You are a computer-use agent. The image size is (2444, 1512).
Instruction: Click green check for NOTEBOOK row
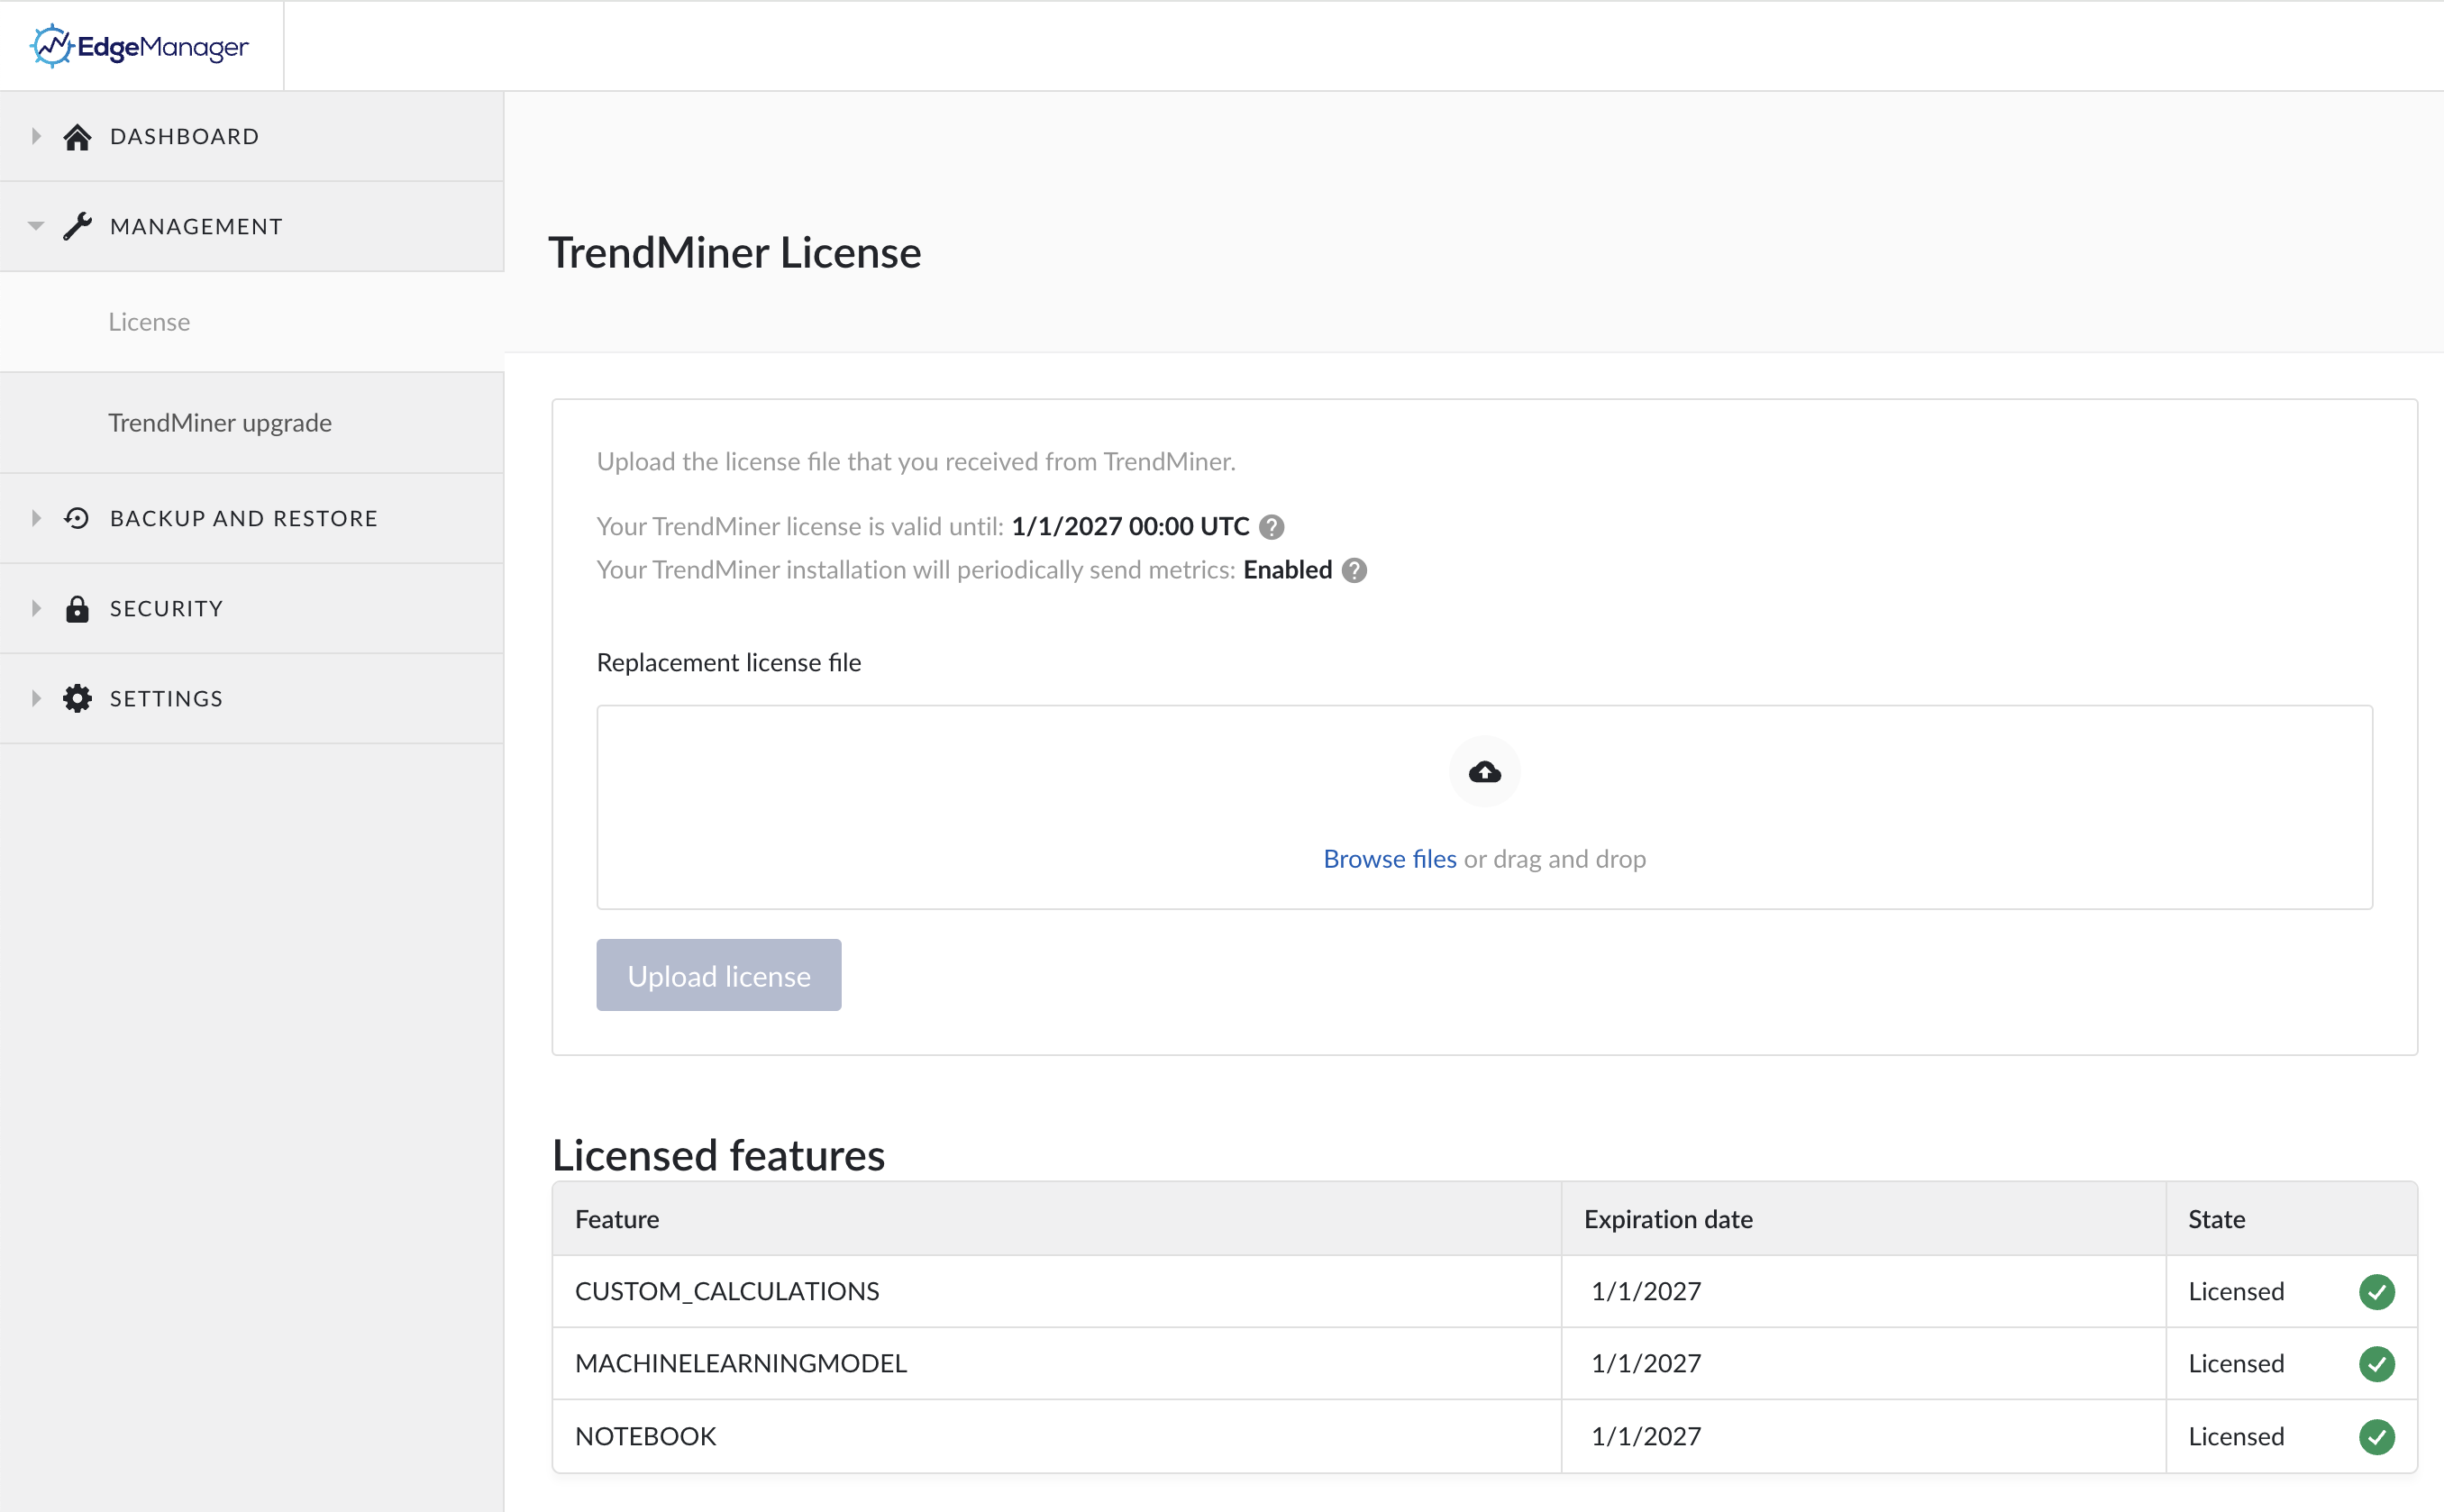2376,1437
